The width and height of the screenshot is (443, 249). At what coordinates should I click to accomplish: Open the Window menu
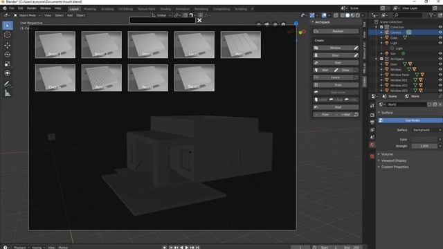click(45, 8)
